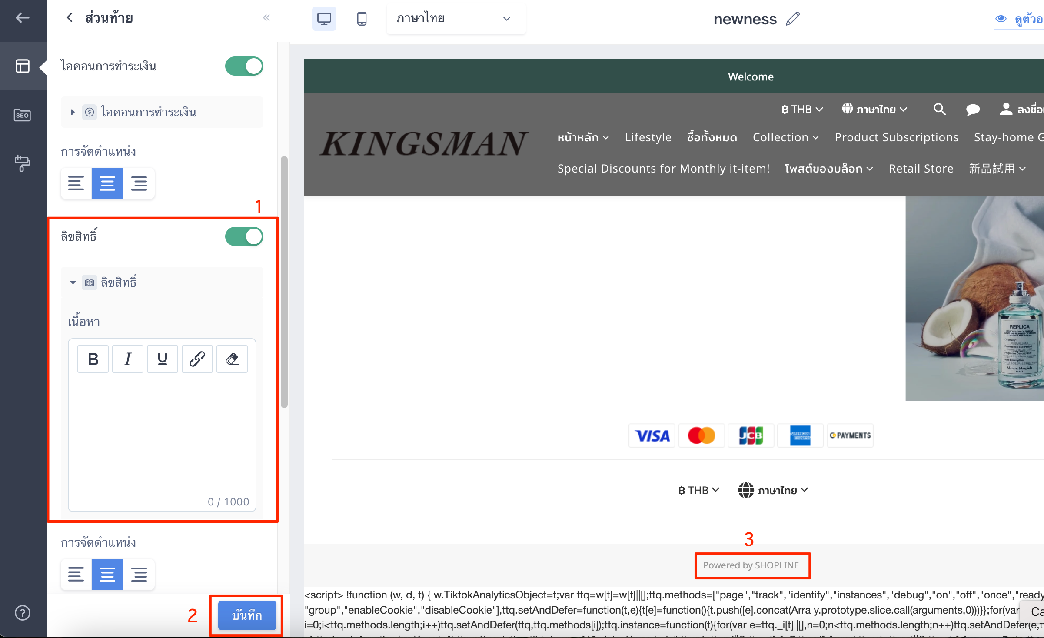This screenshot has height=638, width=1044.
Task: Click the search magnifier in store header
Action: tap(940, 109)
